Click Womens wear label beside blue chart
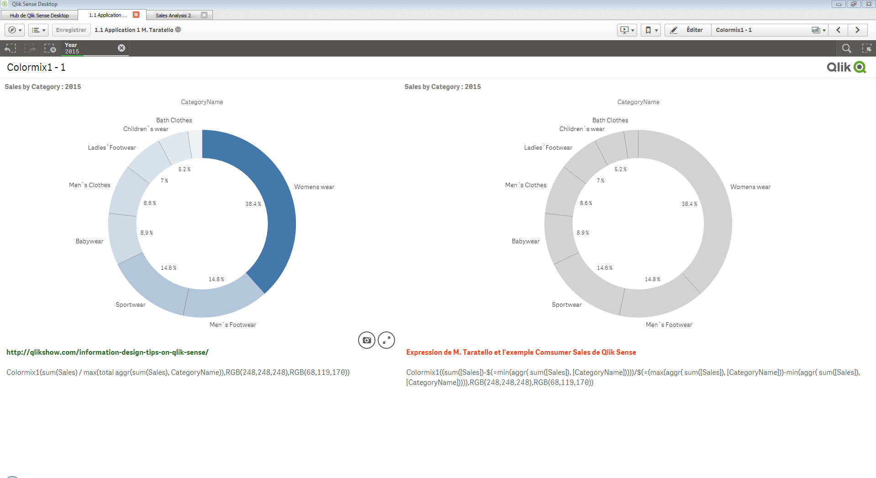This screenshot has width=876, height=478. pos(314,187)
